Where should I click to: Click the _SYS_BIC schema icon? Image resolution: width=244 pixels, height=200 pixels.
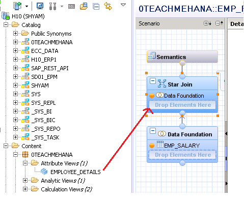(25, 120)
